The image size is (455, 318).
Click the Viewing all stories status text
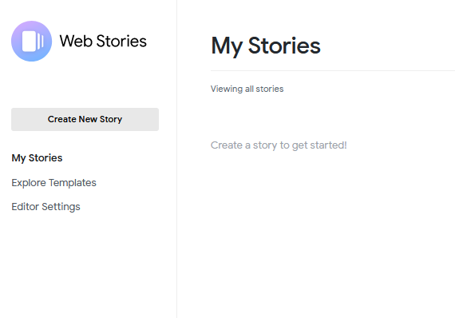click(247, 89)
